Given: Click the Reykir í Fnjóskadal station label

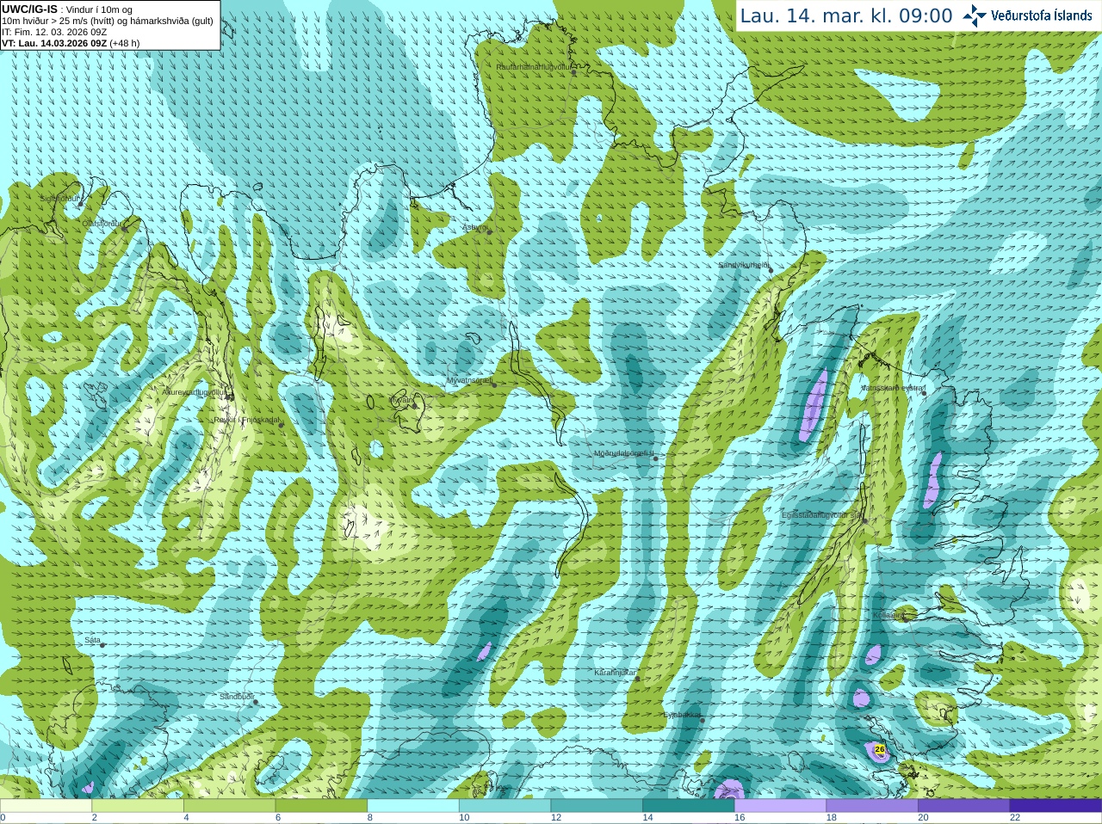Looking at the screenshot, I should (247, 420).
